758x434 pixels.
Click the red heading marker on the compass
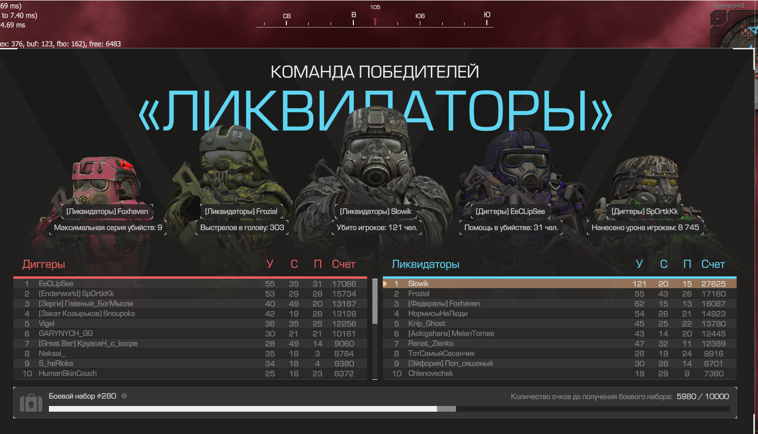tap(375, 21)
